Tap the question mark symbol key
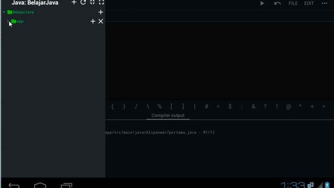 pos(265,107)
